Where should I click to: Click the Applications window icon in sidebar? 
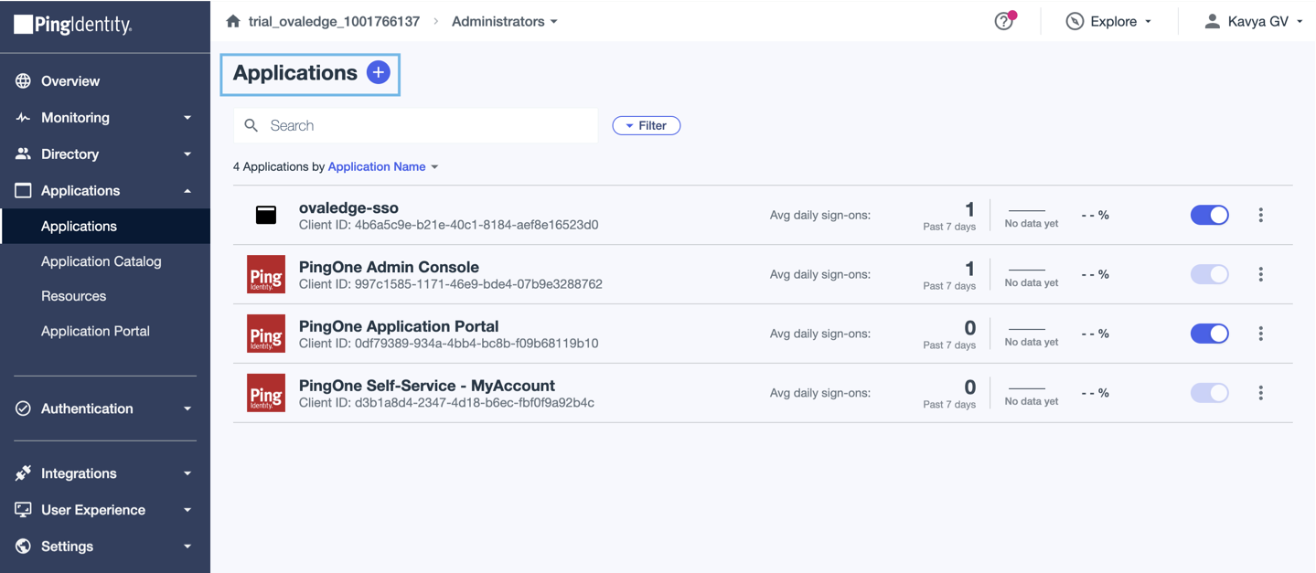tap(23, 190)
